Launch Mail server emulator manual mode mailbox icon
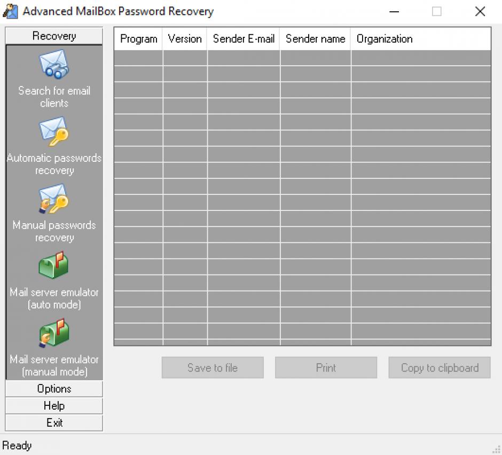 54,333
